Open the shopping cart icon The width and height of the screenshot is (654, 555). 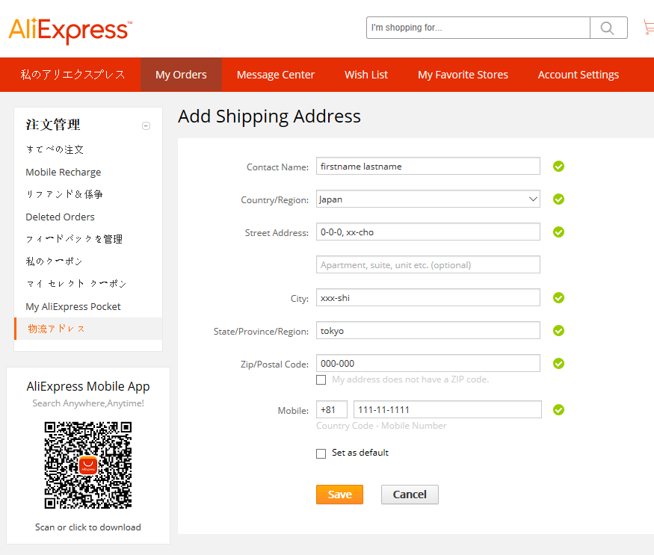(x=649, y=28)
